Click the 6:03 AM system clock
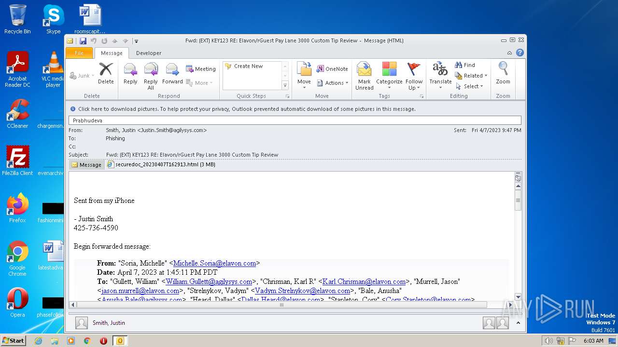The height and width of the screenshot is (347, 618). 593,341
